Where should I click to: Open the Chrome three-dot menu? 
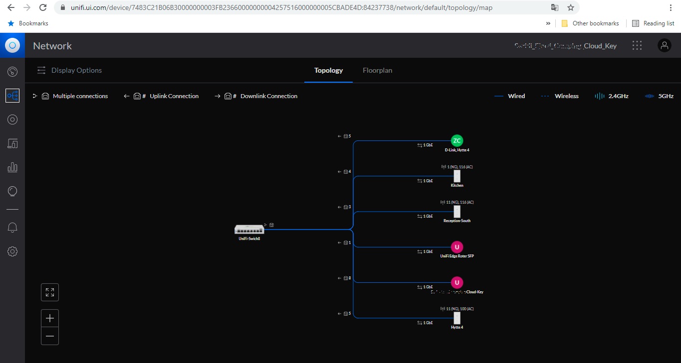671,7
